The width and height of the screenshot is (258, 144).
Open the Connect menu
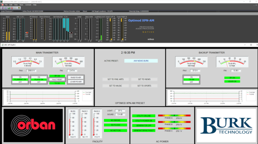tap(28, 5)
